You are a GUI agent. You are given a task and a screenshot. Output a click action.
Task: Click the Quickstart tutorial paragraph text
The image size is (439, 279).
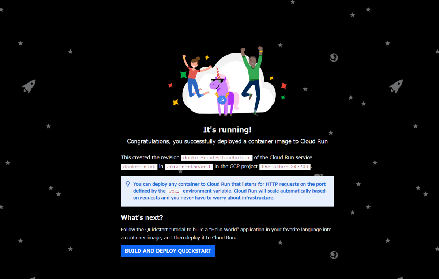coord(226,234)
